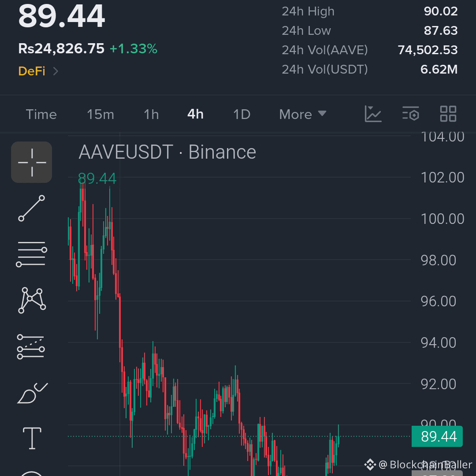Click the green 89.44 price axis label
476x476 pixels.
(x=437, y=436)
